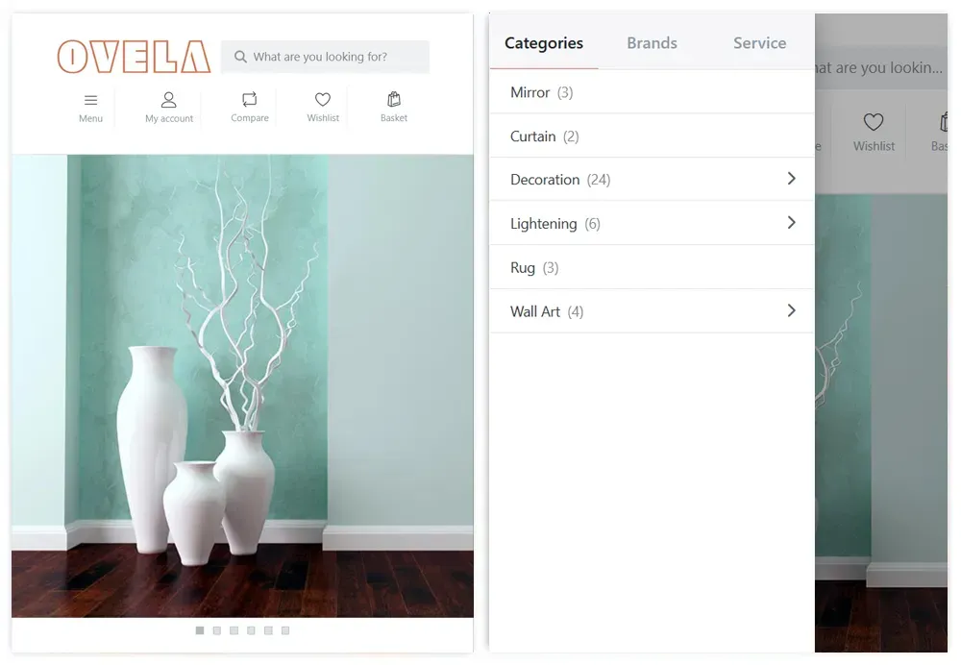Open Wishlist heart icon below OVELA logo
The width and height of the screenshot is (961, 665).
[323, 99]
